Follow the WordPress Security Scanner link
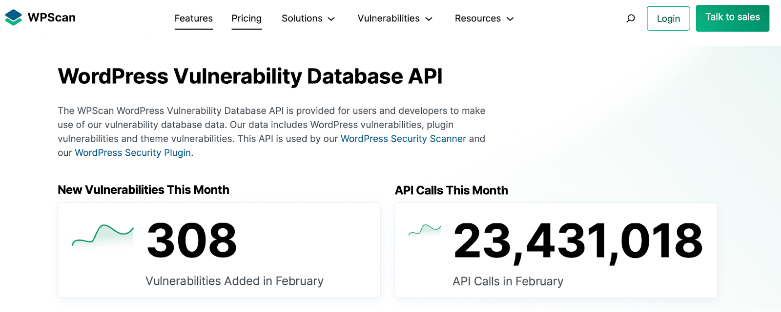Screen dimensions: 781x312 tap(403, 139)
